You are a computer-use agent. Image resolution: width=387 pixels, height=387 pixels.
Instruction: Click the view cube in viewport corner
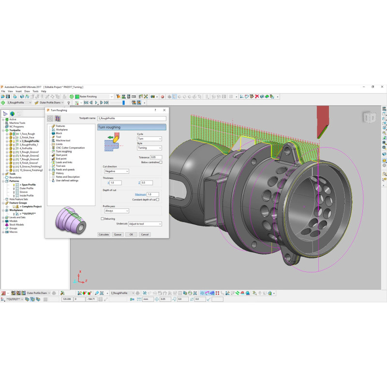tap(369, 117)
